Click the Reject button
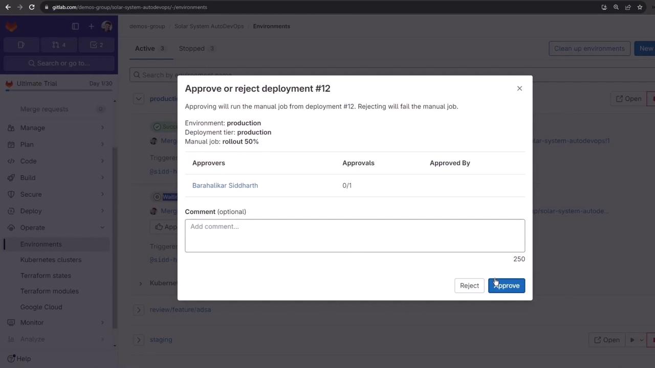The height and width of the screenshot is (368, 655). (x=469, y=286)
